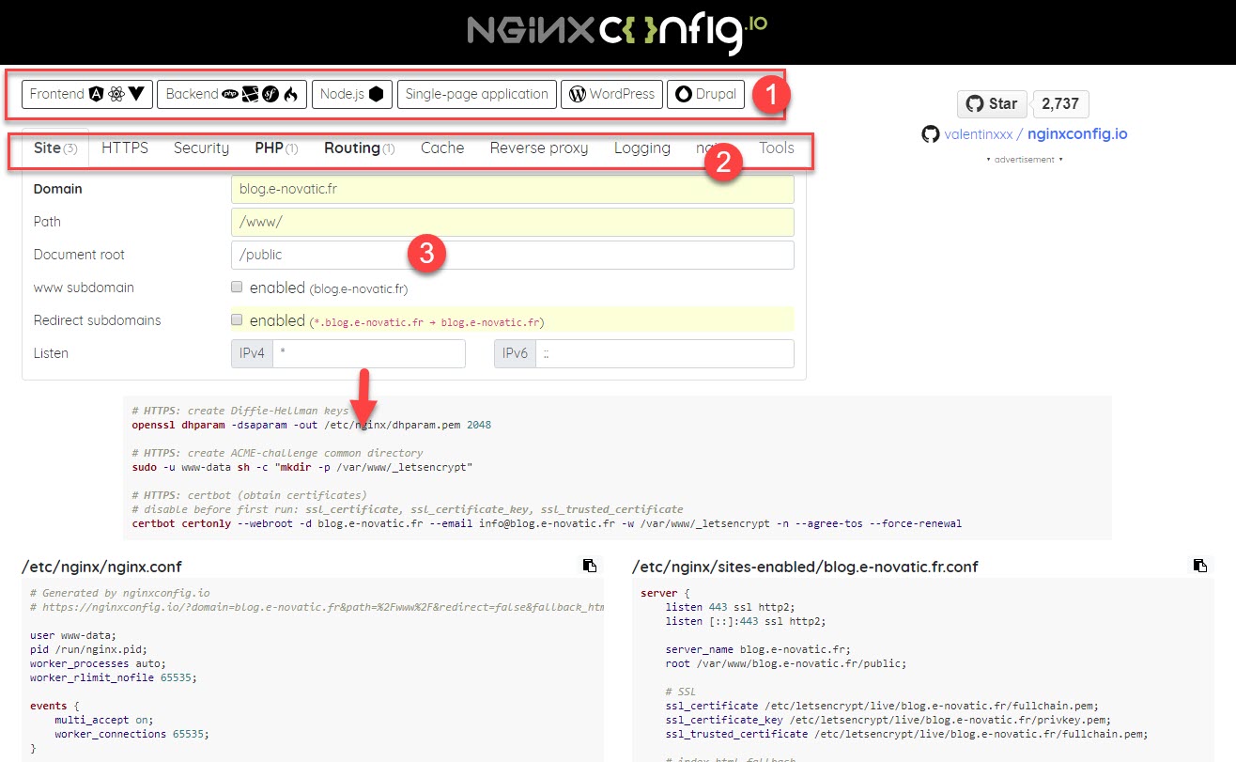Image resolution: width=1236 pixels, height=762 pixels.
Task: Click the GitHub icon beside valentinxxx
Action: pyautogui.click(x=930, y=134)
